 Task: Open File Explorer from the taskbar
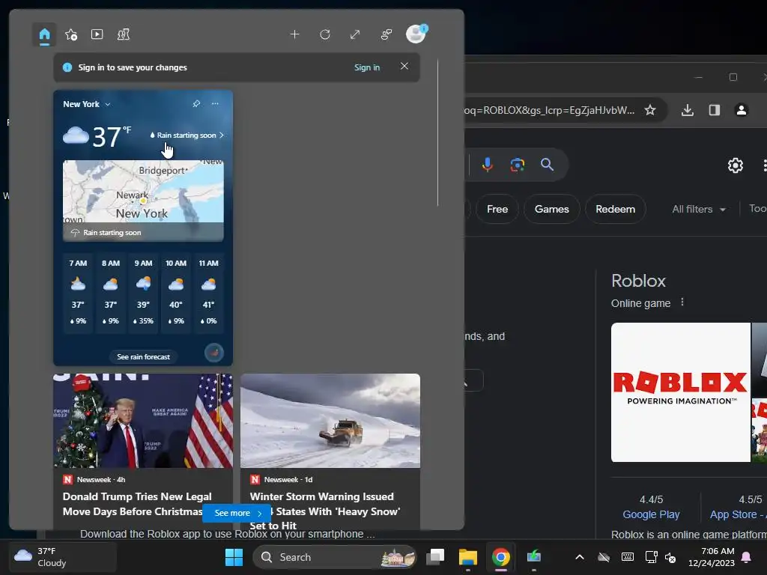coord(467,557)
